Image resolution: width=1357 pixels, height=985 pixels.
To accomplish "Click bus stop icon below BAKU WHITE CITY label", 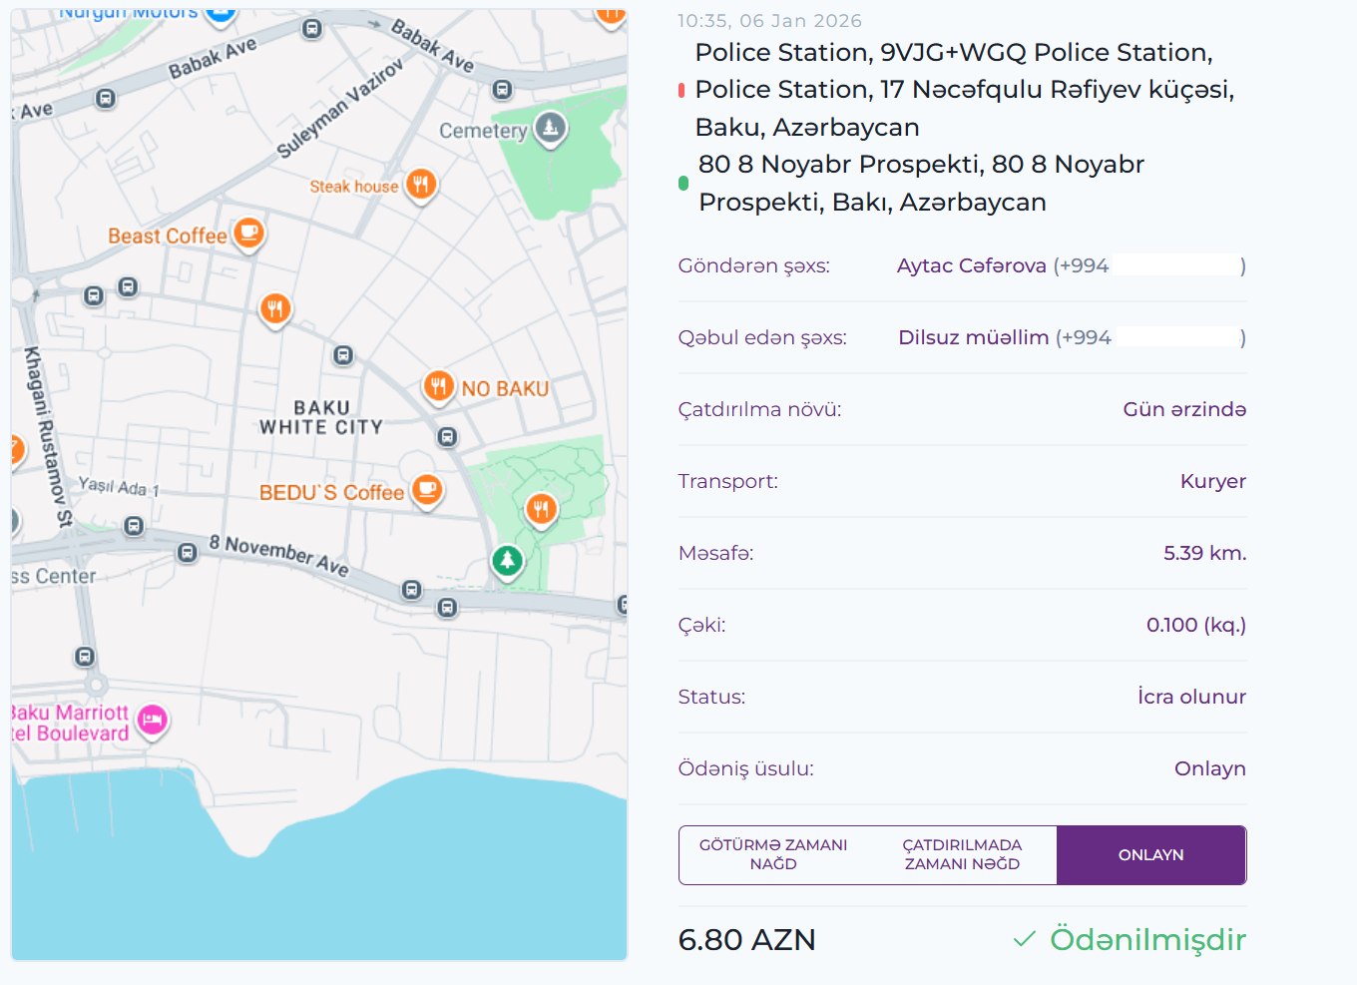I will coord(447,437).
